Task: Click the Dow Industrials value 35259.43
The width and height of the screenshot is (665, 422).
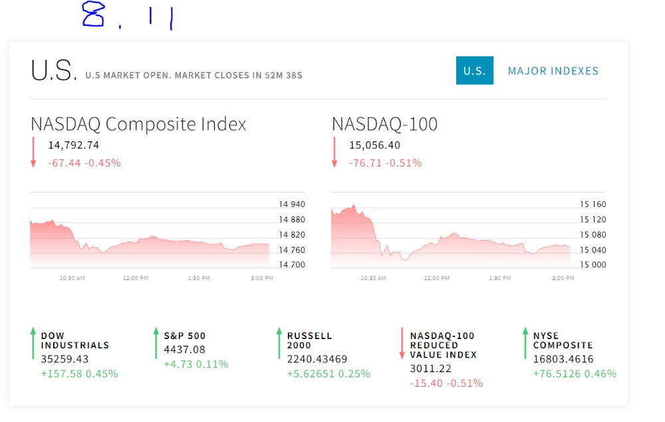Action: (65, 360)
